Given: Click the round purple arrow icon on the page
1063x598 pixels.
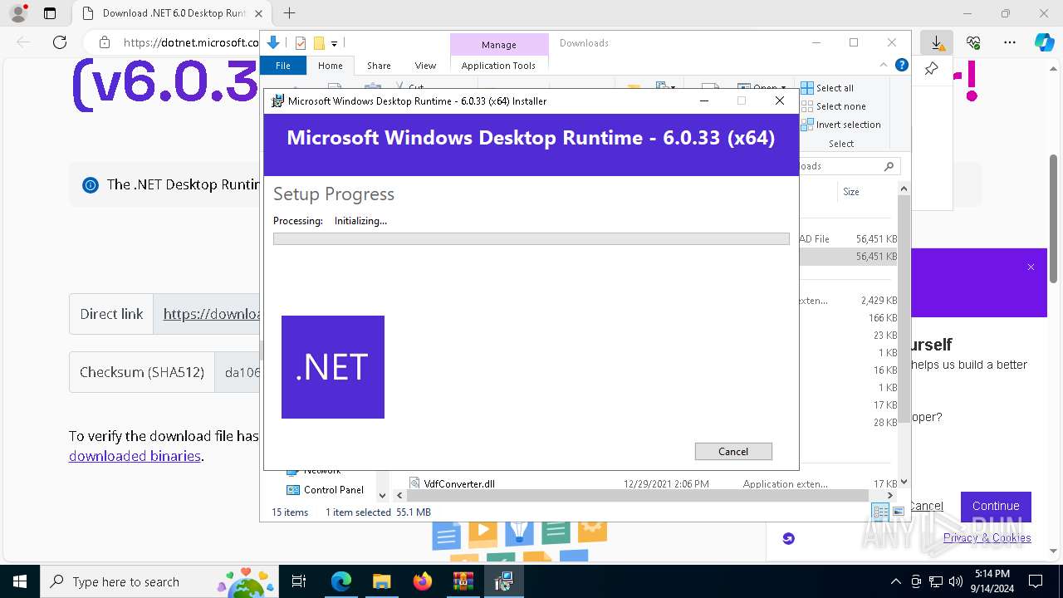Looking at the screenshot, I should pos(788,538).
